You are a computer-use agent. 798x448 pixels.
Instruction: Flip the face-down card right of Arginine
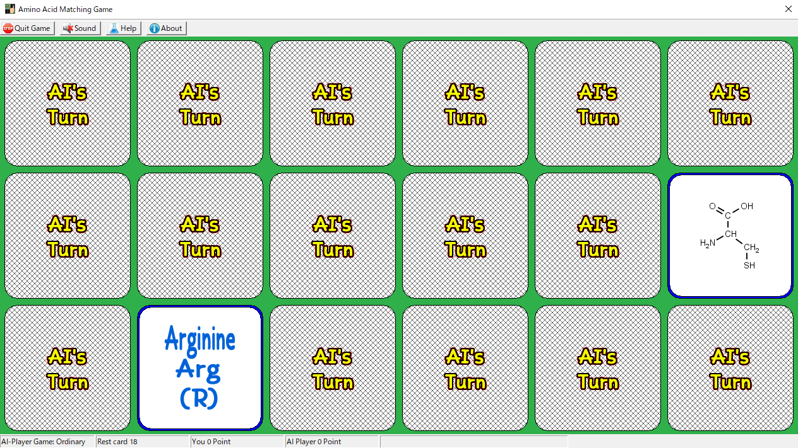(333, 368)
